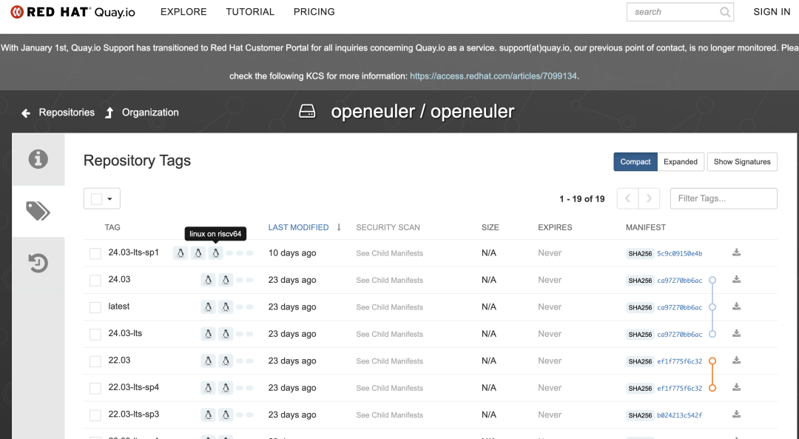Go to next page arrow of tags
Image resolution: width=799 pixels, height=439 pixels.
coord(650,198)
